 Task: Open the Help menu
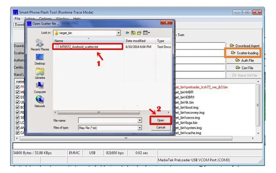[77, 19]
